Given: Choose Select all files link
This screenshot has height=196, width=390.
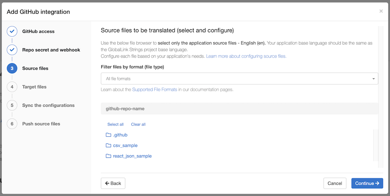Looking at the screenshot, I should 115,124.
